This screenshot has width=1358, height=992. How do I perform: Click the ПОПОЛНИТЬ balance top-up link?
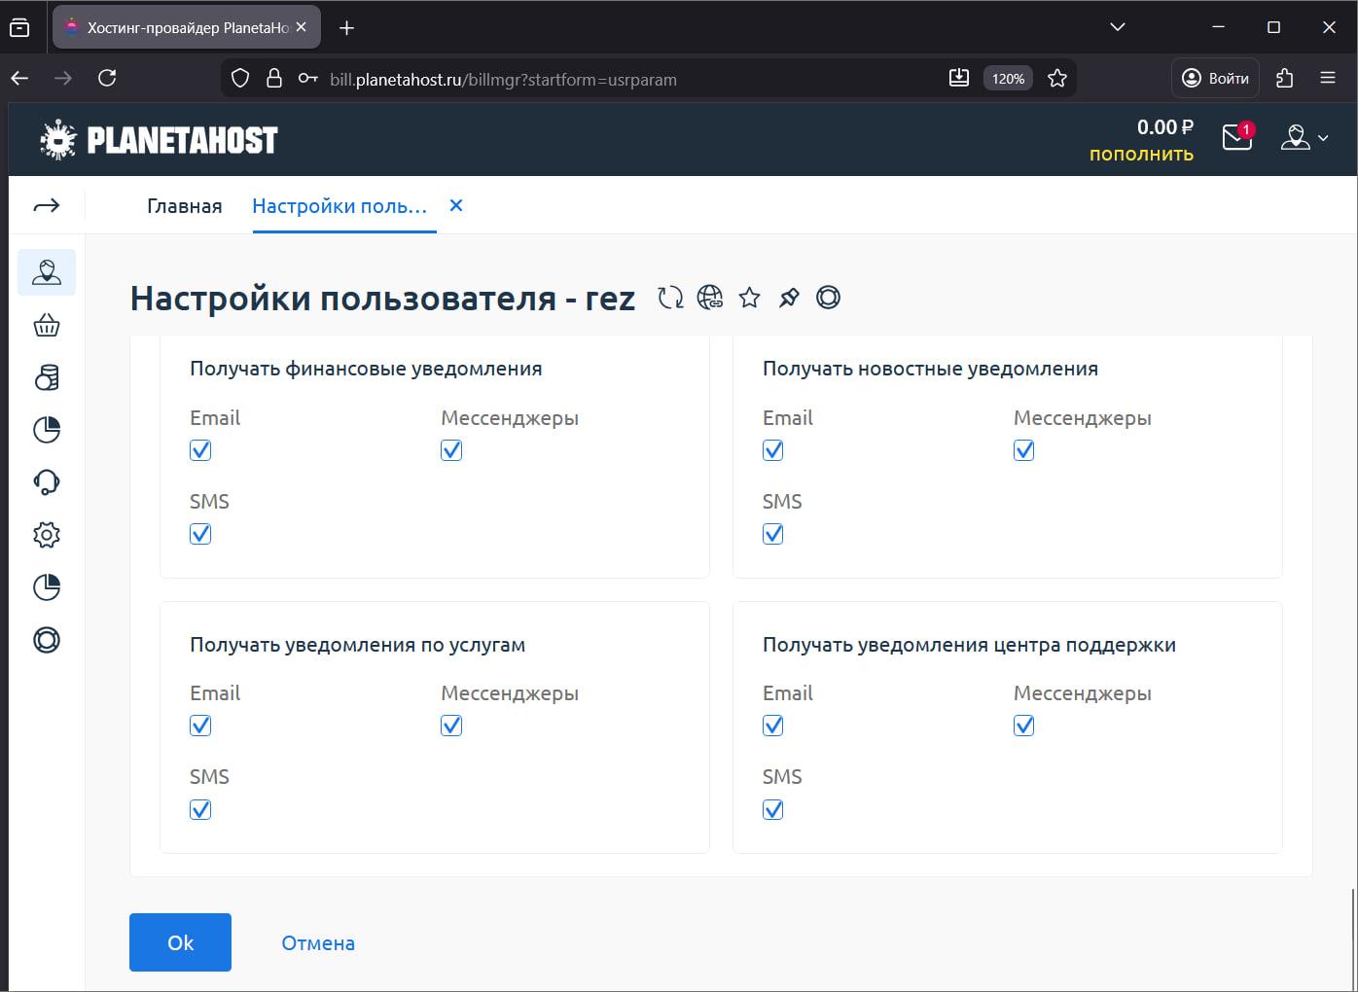(1141, 155)
